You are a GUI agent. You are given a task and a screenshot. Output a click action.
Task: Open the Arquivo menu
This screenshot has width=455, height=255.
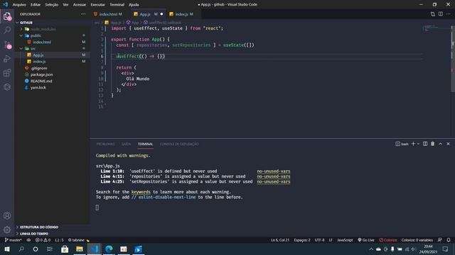(x=19, y=5)
